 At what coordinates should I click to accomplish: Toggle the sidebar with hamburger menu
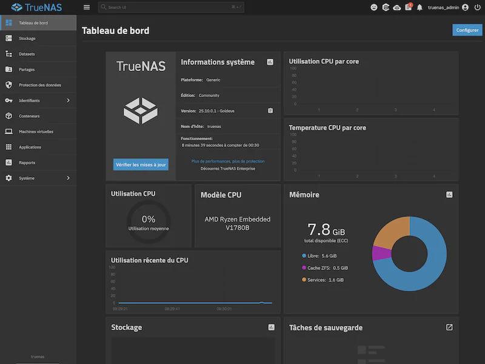pyautogui.click(x=87, y=7)
